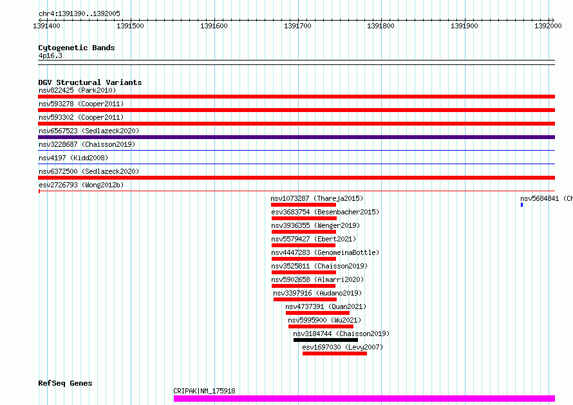Click the red esv3683754 variant bar
The image size is (573, 405).
[x=304, y=218]
